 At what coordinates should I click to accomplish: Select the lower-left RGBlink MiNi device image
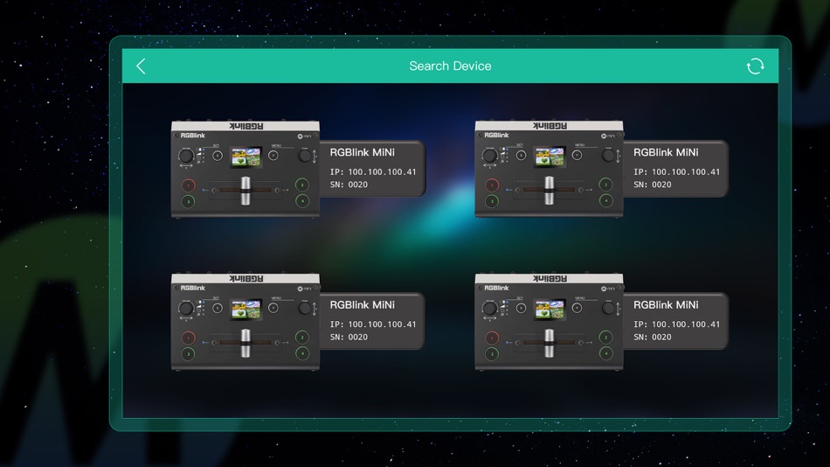coord(246,321)
